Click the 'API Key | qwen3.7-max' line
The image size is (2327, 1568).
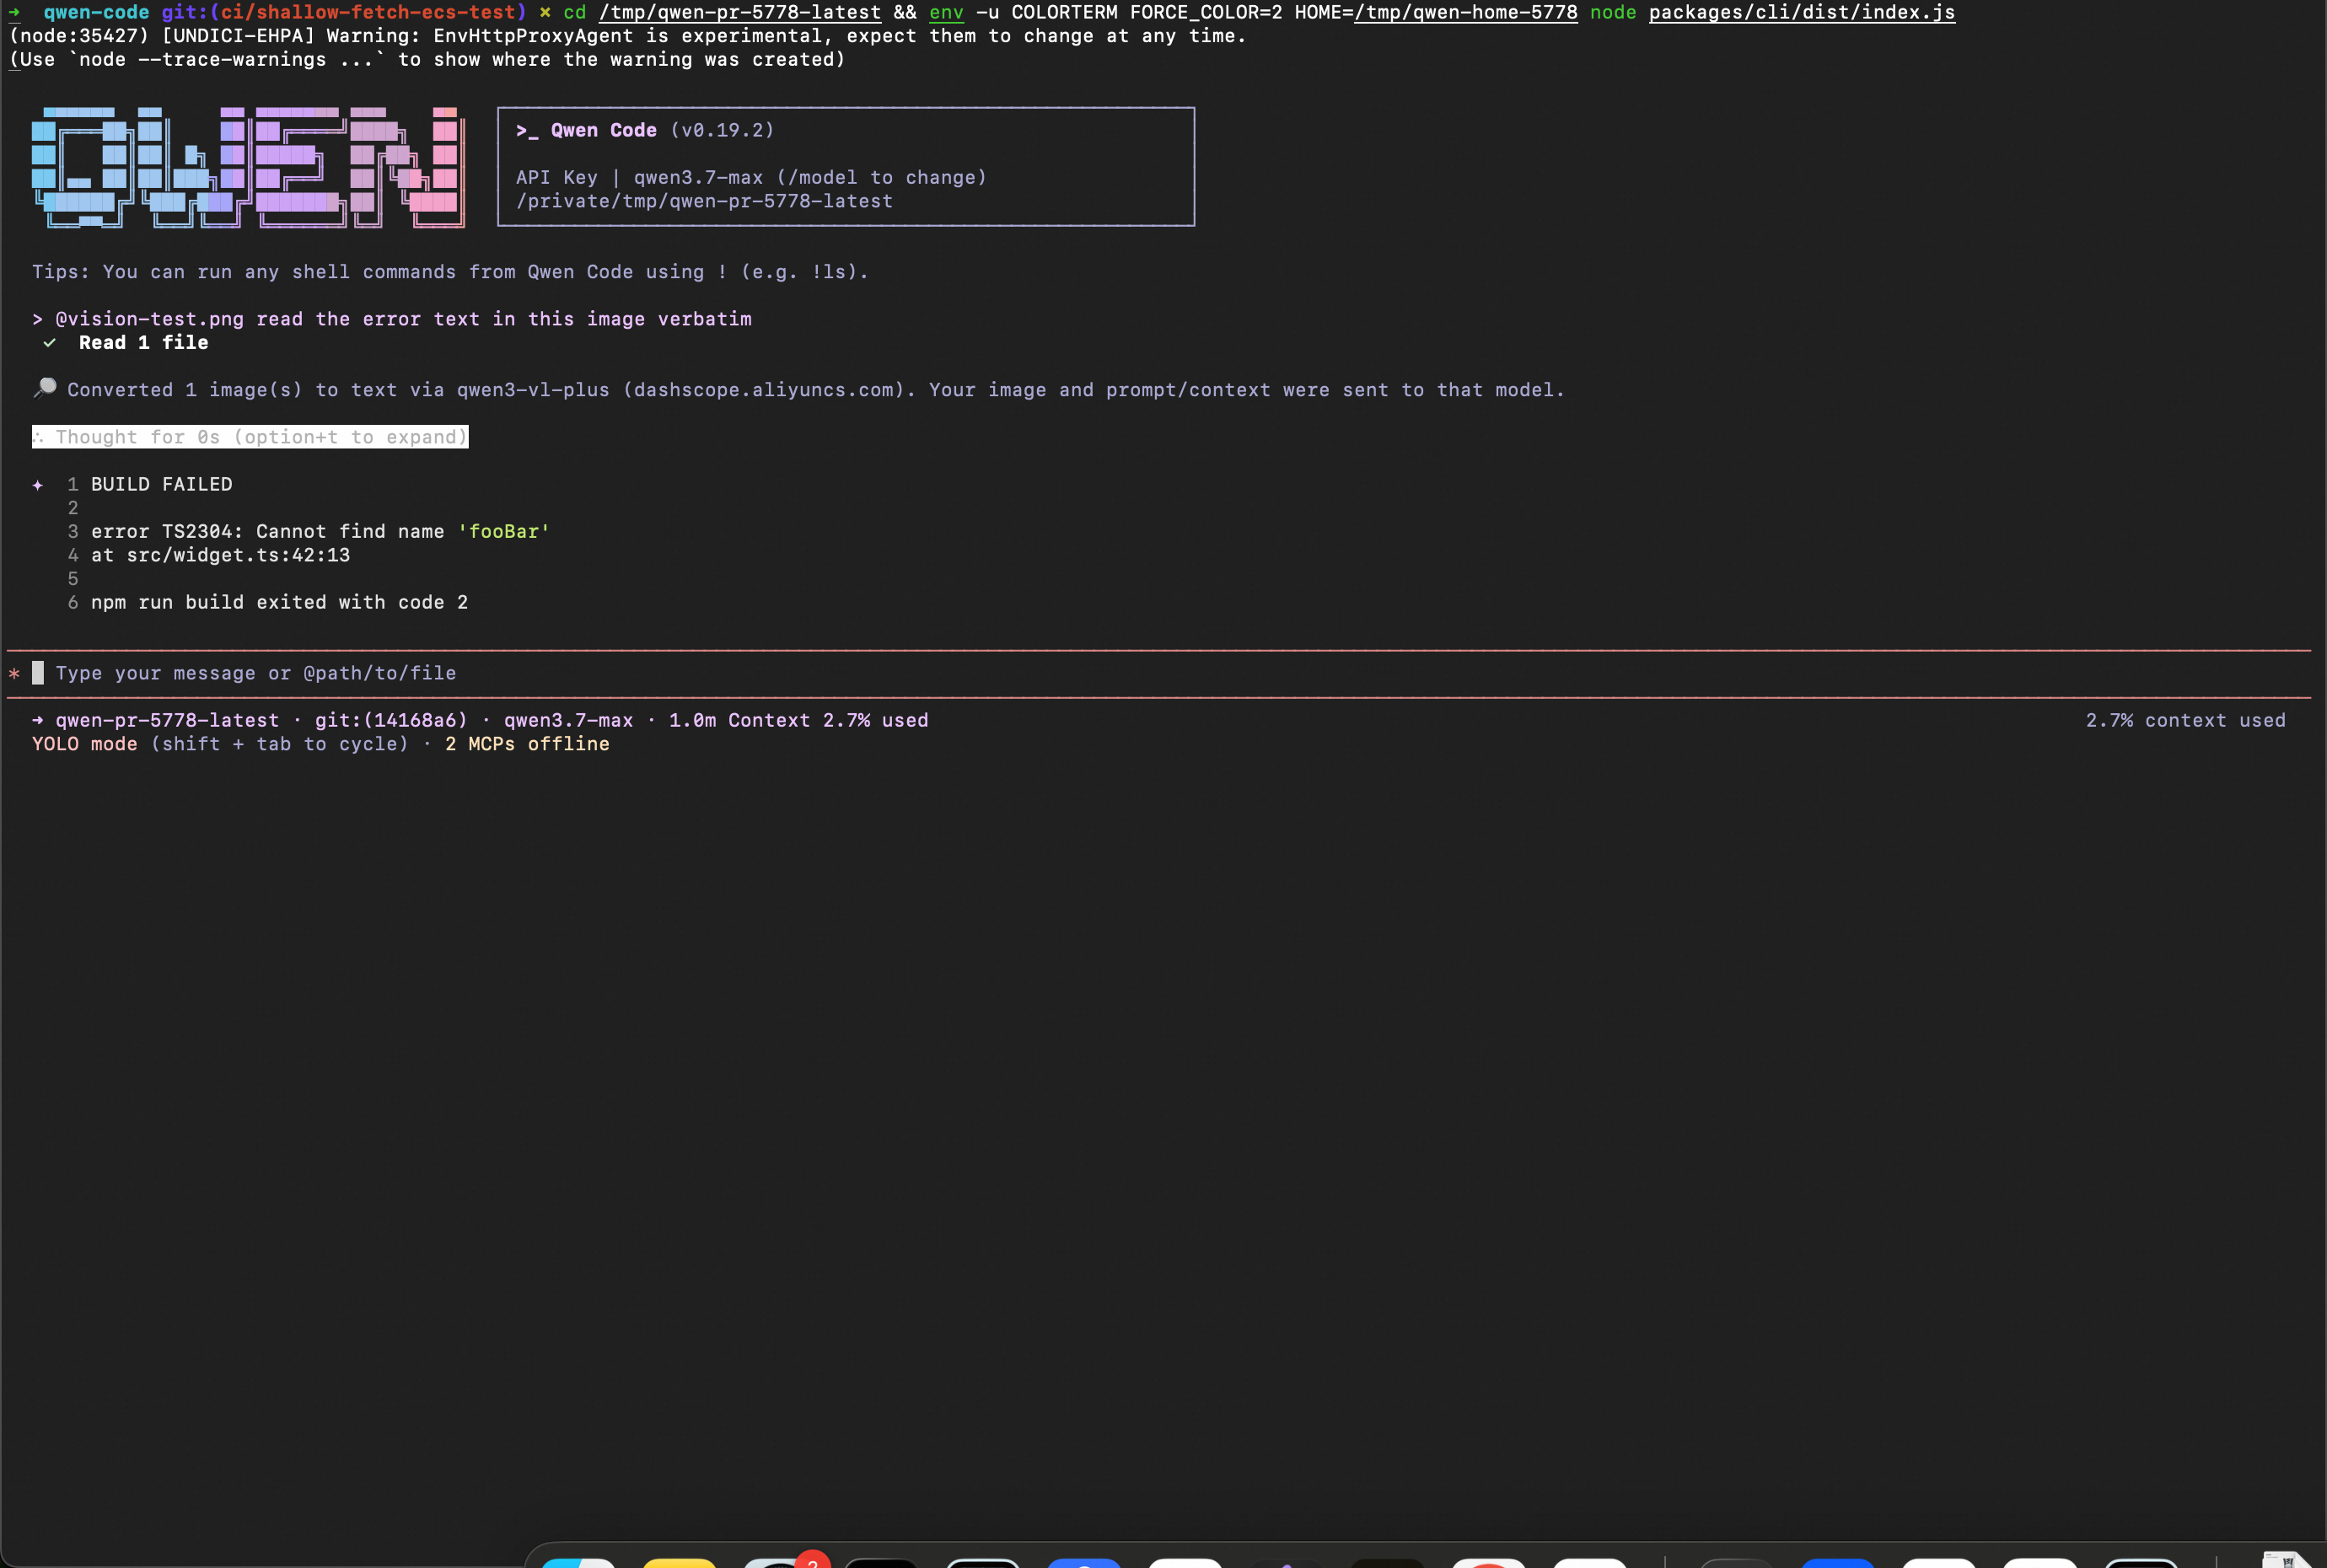(751, 178)
